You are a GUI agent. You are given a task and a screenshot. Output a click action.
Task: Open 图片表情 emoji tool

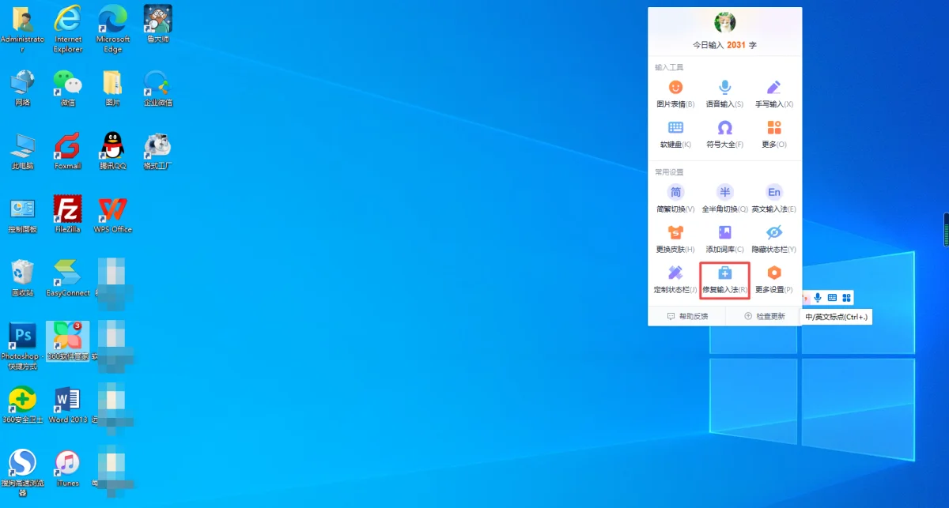point(675,88)
